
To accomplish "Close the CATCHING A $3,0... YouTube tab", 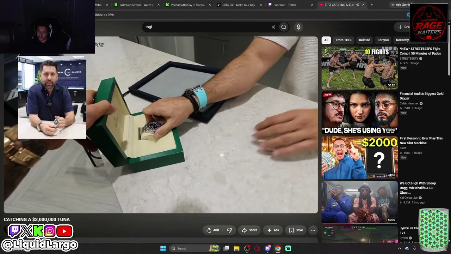I will coord(363,5).
